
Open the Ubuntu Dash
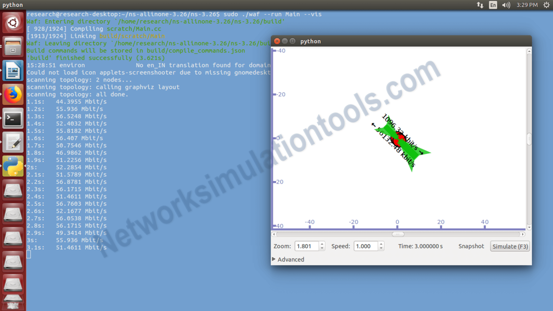(x=13, y=22)
